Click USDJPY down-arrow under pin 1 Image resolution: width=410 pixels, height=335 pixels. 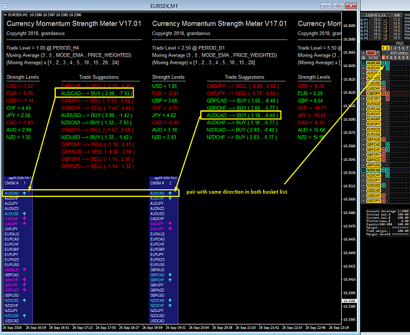point(384,200)
